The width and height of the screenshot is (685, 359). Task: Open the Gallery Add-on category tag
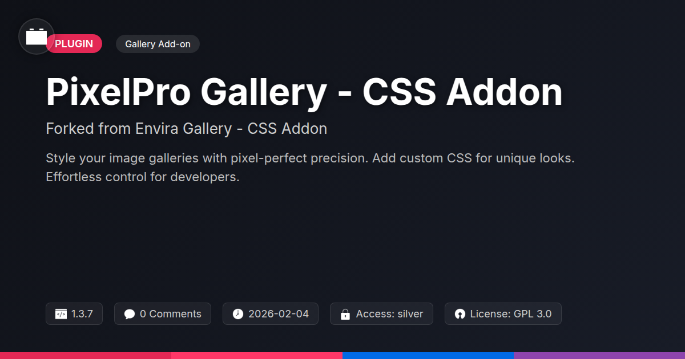click(158, 44)
